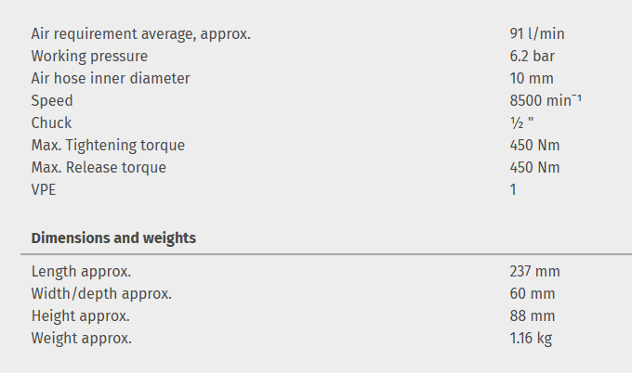Click the "VPE" row label

coord(46,190)
